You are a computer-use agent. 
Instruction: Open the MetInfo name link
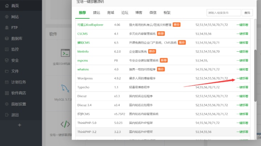coord(83,51)
